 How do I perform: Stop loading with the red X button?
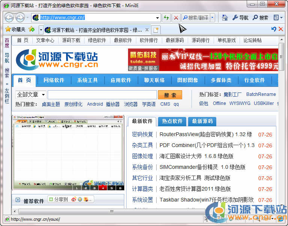point(176,18)
